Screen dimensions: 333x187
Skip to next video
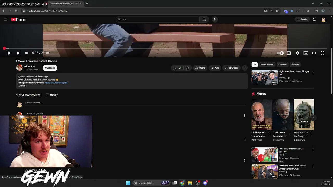click(x=19, y=53)
